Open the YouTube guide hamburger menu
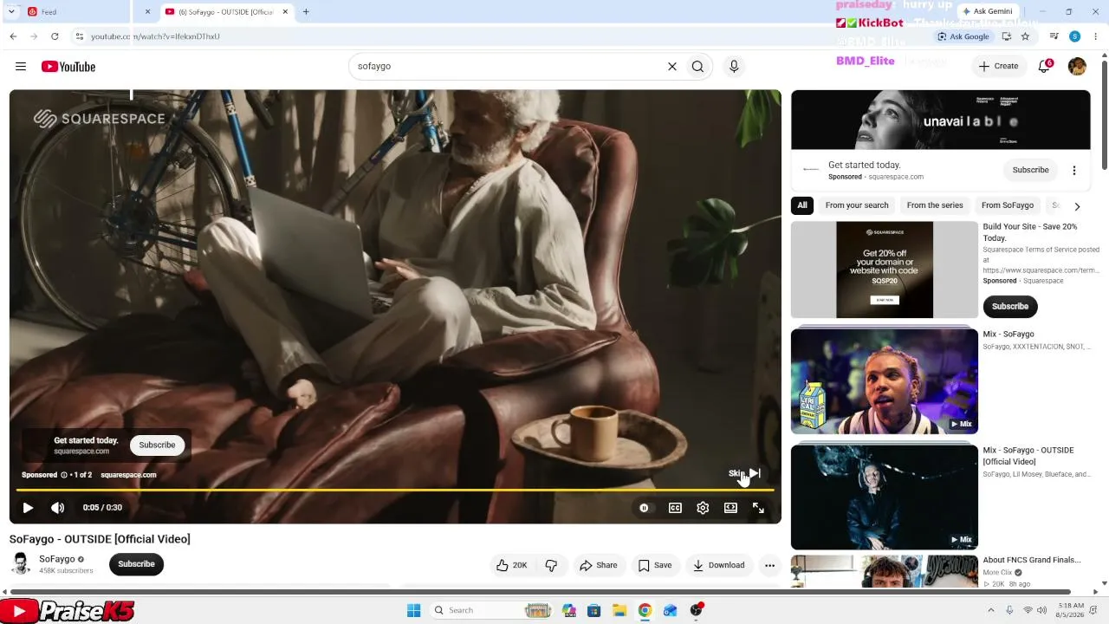This screenshot has width=1109, height=624. tap(21, 67)
